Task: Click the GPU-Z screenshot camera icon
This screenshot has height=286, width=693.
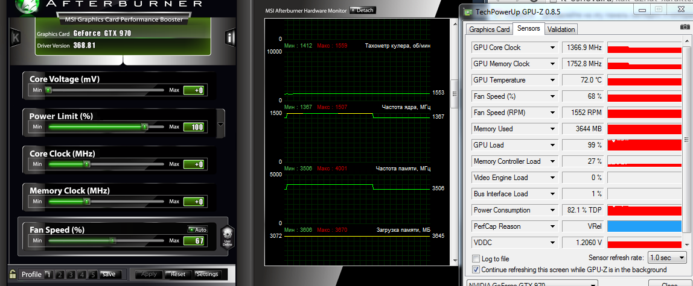Action: (685, 28)
